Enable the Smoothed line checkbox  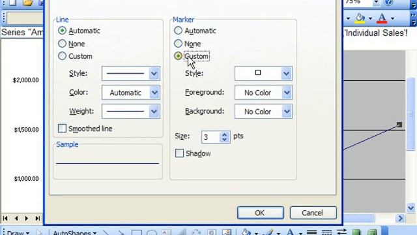coord(62,129)
